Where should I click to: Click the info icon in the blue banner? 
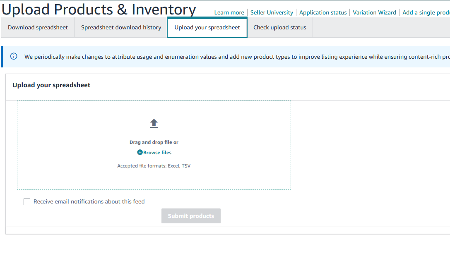(14, 56)
